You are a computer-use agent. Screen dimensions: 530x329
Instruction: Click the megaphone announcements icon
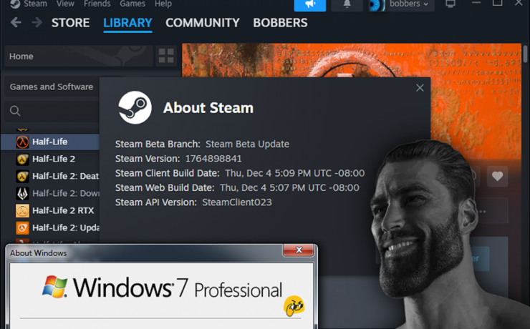pyautogui.click(x=309, y=4)
